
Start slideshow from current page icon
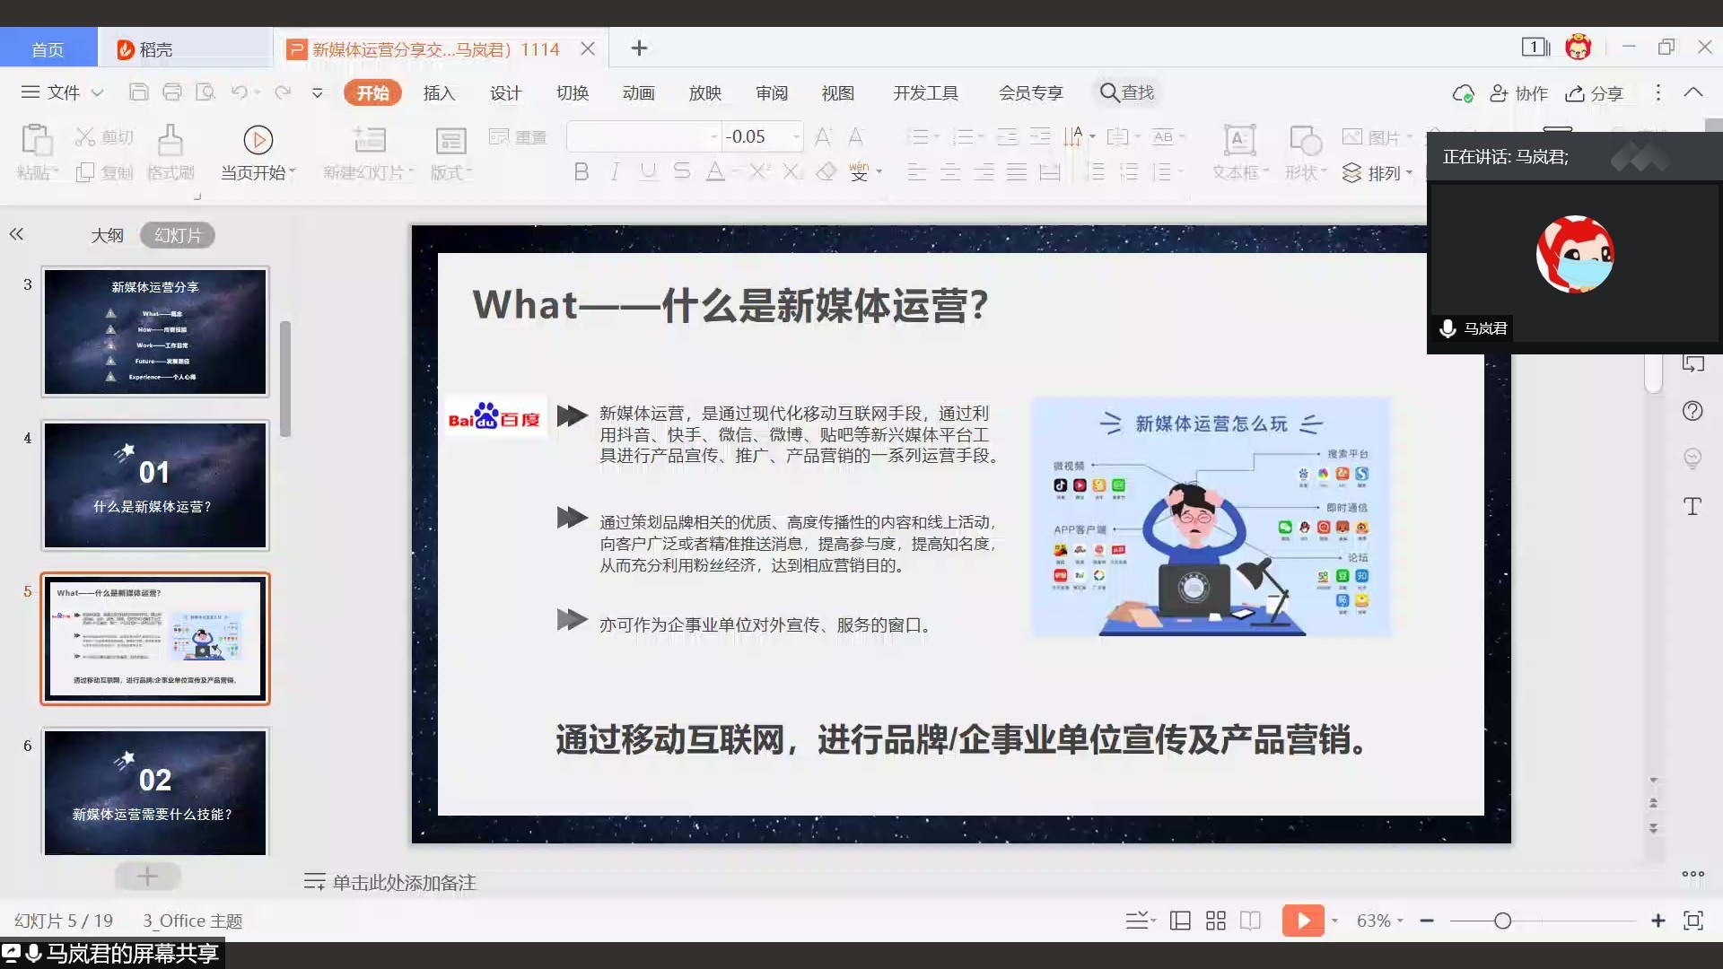click(258, 140)
